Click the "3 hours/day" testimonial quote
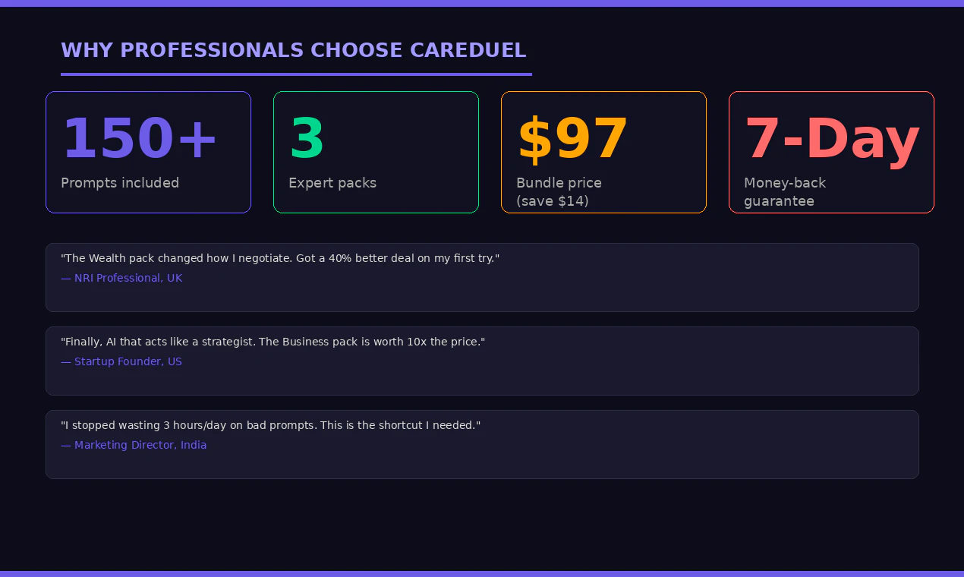The height and width of the screenshot is (577, 964). tap(270, 425)
